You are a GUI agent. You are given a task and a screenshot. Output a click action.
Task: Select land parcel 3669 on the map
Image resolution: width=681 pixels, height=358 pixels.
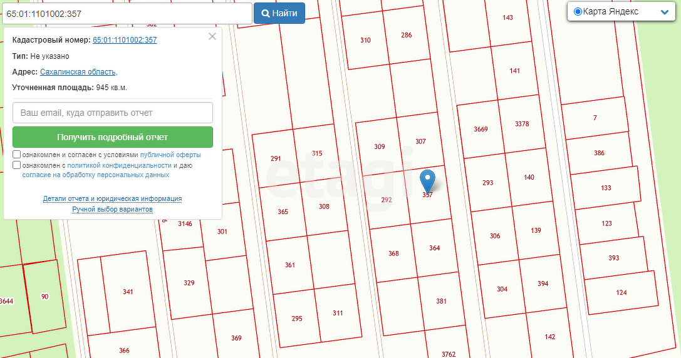pyautogui.click(x=480, y=130)
